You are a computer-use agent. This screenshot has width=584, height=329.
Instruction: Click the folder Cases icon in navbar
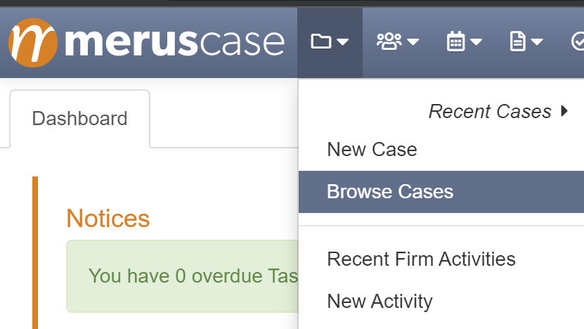coord(321,41)
